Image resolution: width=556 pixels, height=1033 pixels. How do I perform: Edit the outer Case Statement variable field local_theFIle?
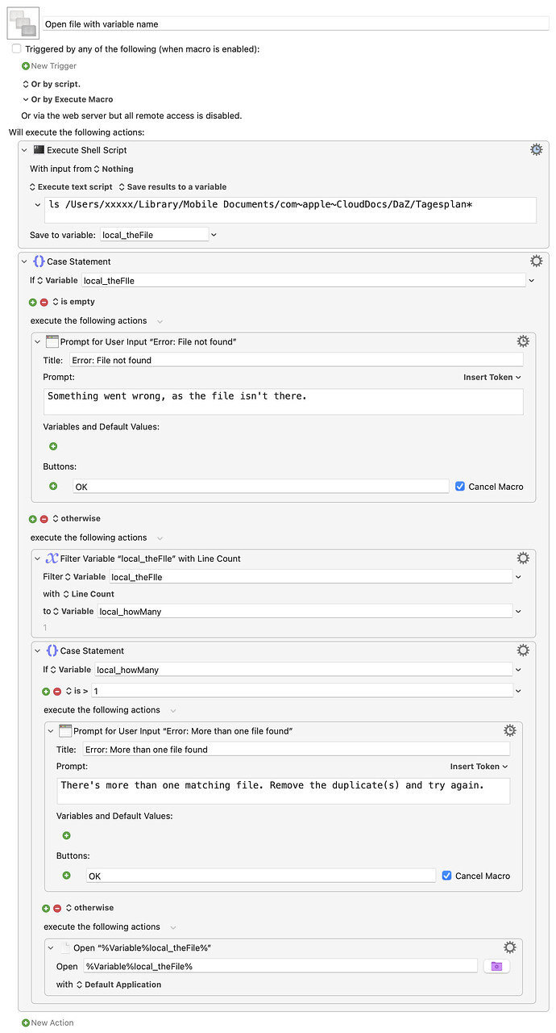coord(303,280)
